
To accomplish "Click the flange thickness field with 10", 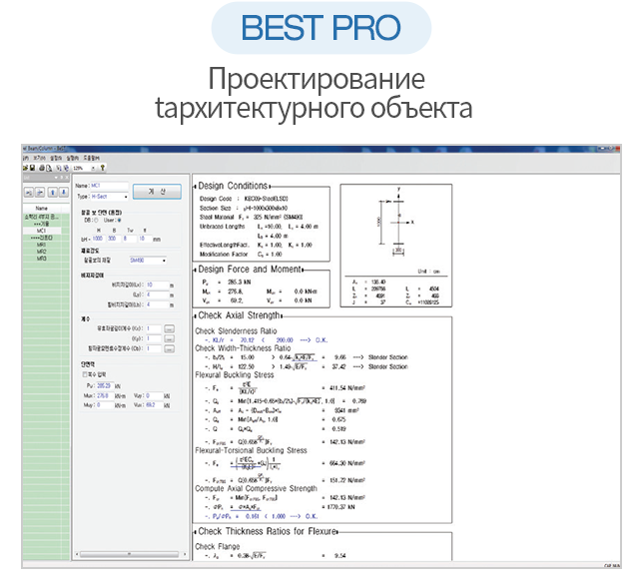I will (x=145, y=239).
